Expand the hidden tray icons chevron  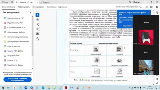point(129,88)
